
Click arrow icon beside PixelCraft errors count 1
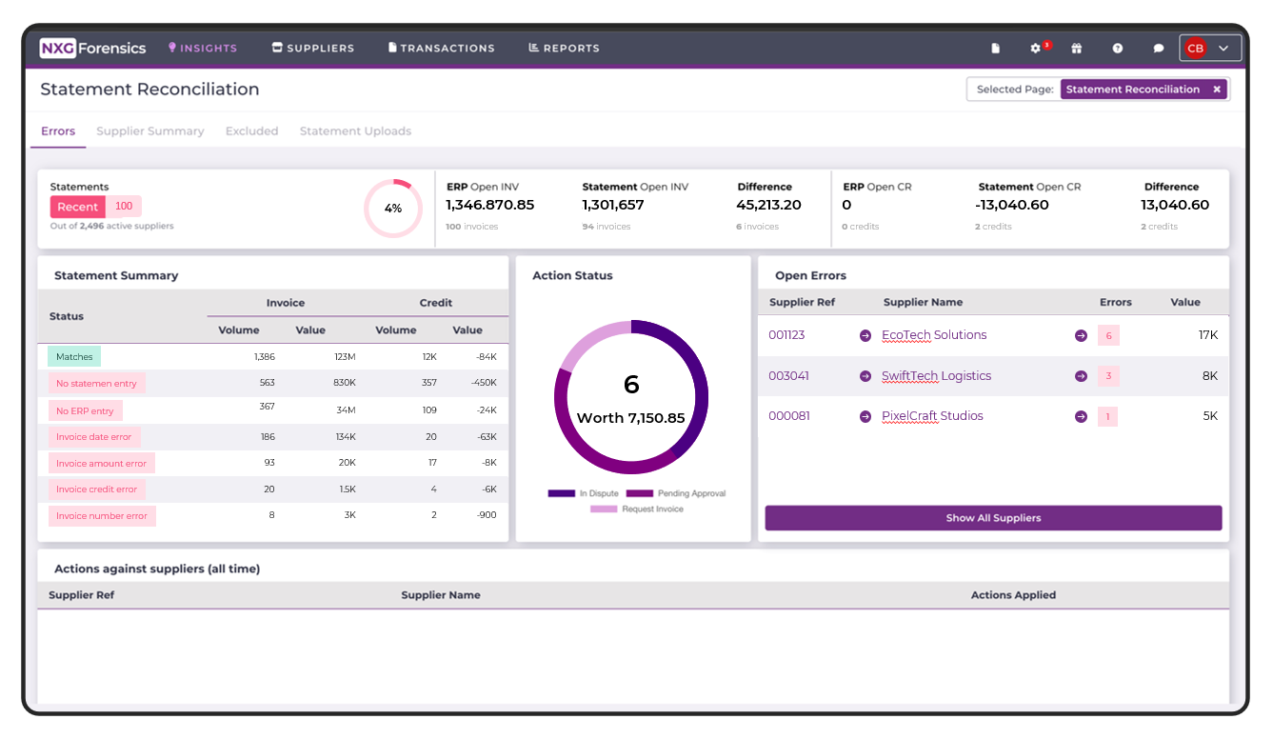(x=1081, y=416)
